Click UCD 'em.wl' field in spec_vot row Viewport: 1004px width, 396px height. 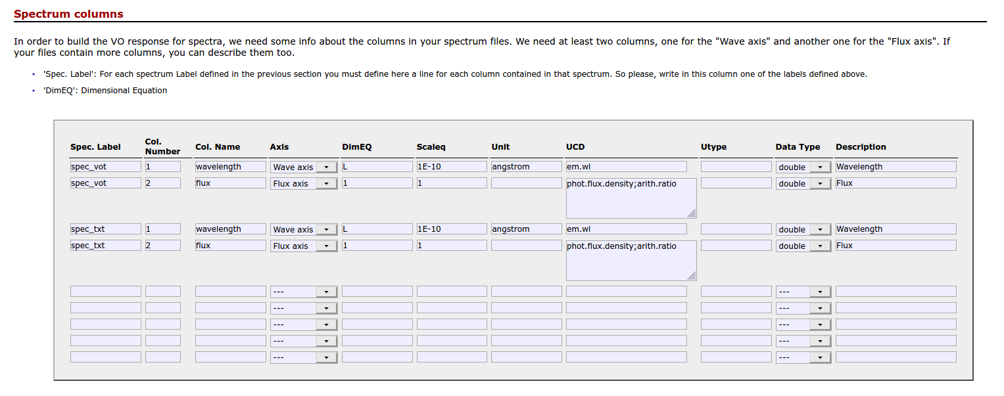(x=627, y=167)
